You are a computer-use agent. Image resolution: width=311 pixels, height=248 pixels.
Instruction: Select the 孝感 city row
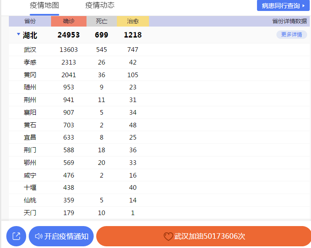(x=30, y=62)
